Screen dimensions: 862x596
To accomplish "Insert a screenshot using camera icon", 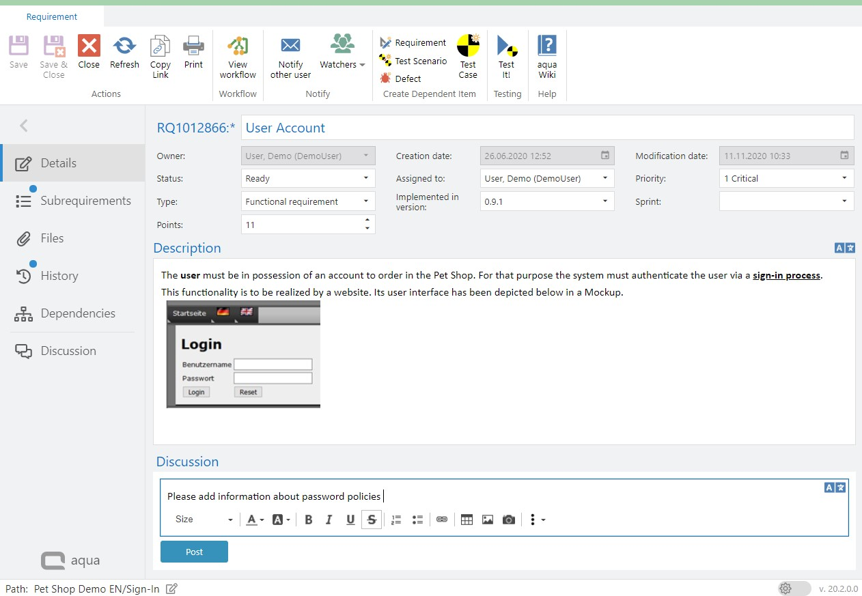I will 508,520.
